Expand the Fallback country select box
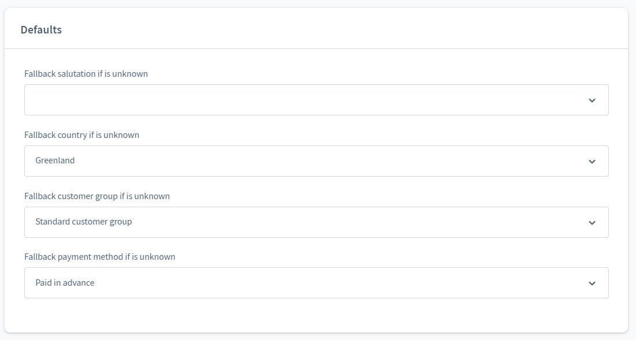This screenshot has width=636, height=340. pos(316,161)
